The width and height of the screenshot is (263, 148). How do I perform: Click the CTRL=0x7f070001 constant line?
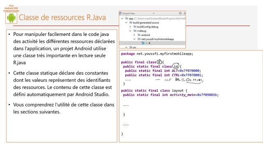tap(164, 75)
